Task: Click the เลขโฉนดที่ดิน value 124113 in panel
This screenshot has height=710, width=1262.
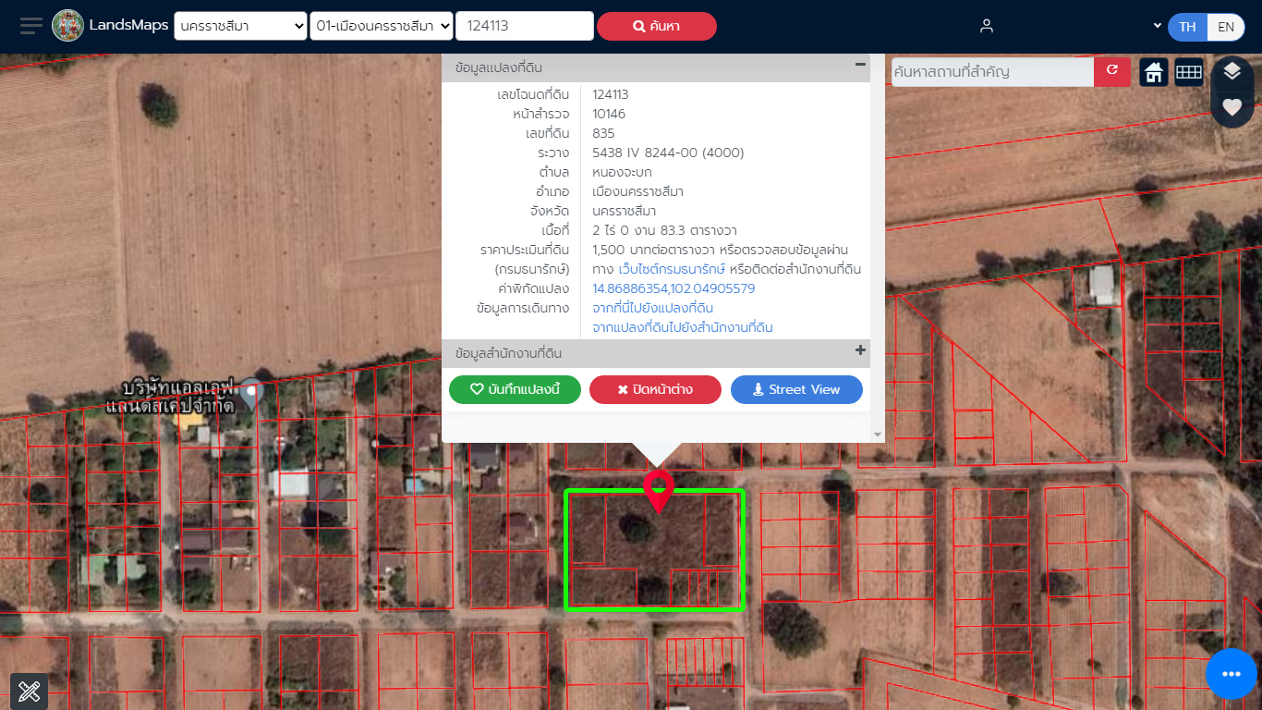Action: pyautogui.click(x=611, y=94)
